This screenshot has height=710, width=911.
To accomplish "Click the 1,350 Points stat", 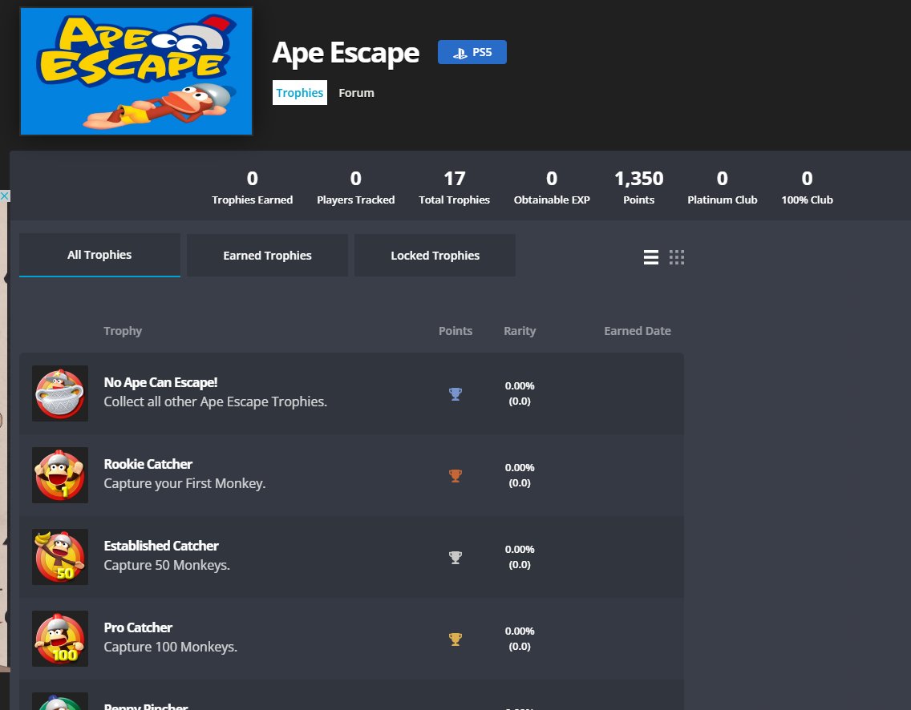I will coord(638,188).
